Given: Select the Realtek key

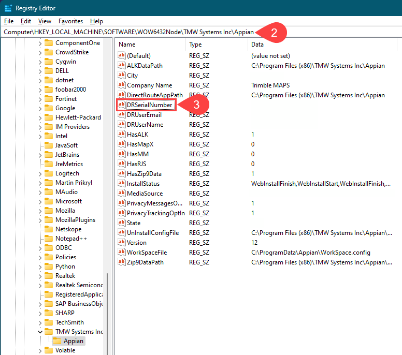Looking at the screenshot, I should tap(65, 276).
